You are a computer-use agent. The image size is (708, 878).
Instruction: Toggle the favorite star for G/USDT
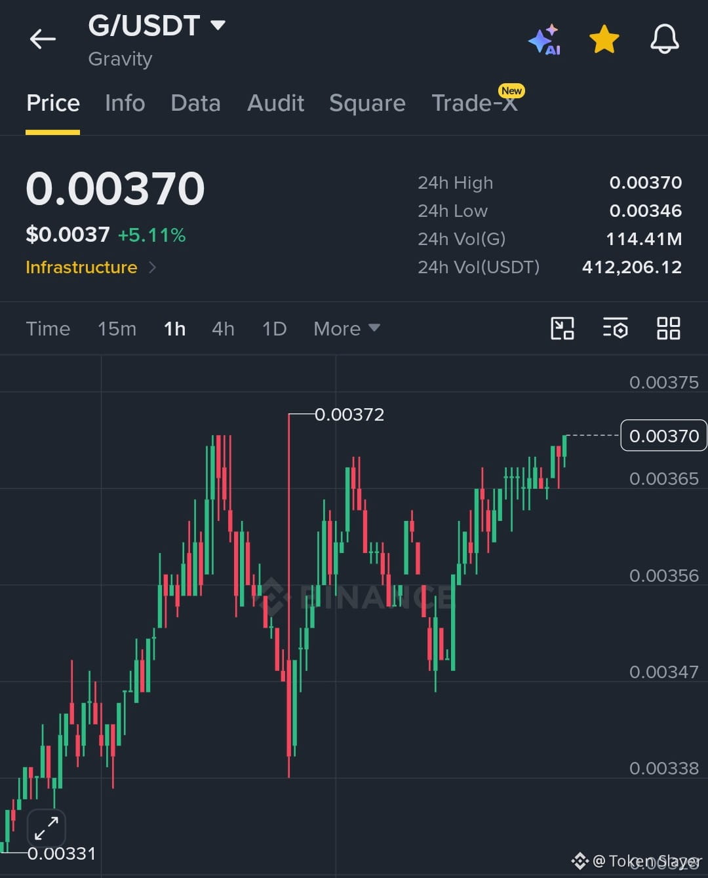604,39
